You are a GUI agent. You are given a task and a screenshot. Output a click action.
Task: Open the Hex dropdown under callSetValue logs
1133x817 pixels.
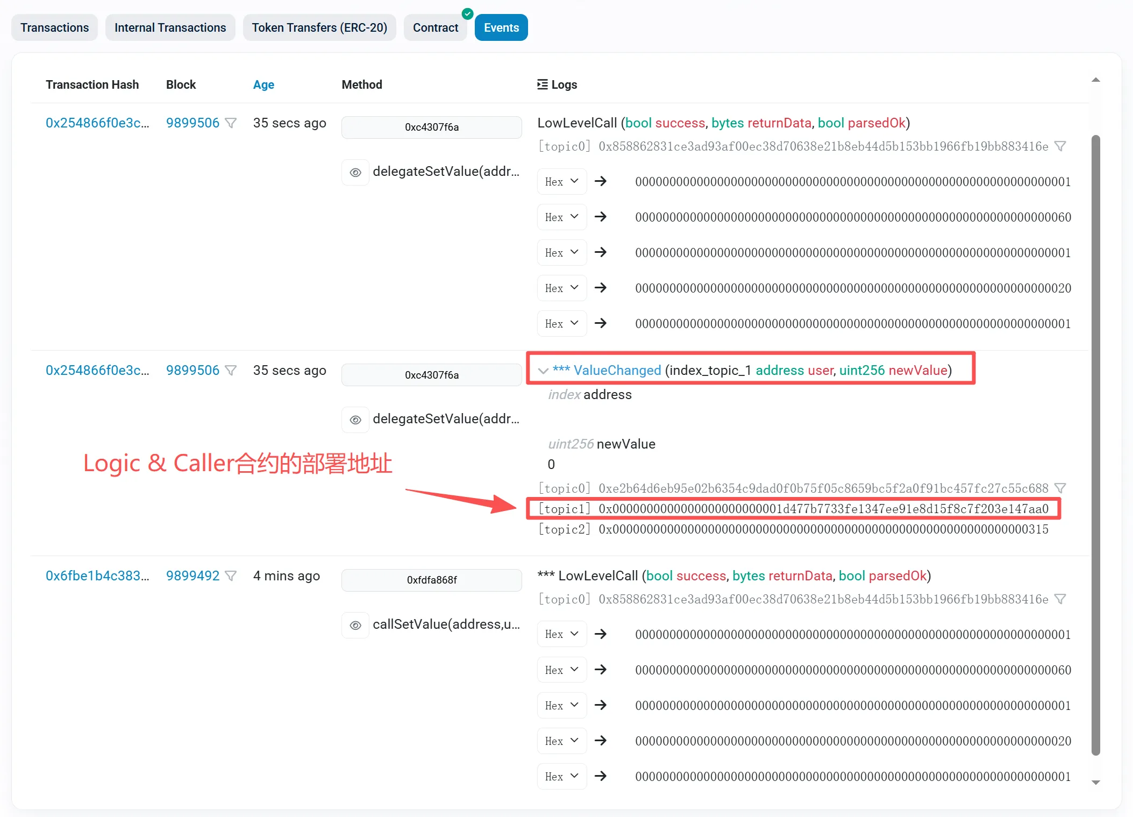[x=561, y=634]
